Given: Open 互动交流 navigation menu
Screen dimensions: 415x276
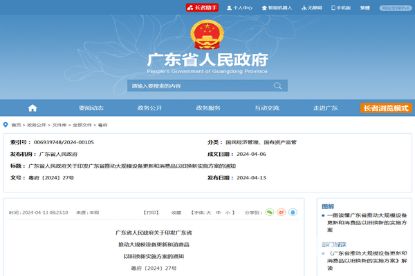Looking at the screenshot, I should (267, 108).
